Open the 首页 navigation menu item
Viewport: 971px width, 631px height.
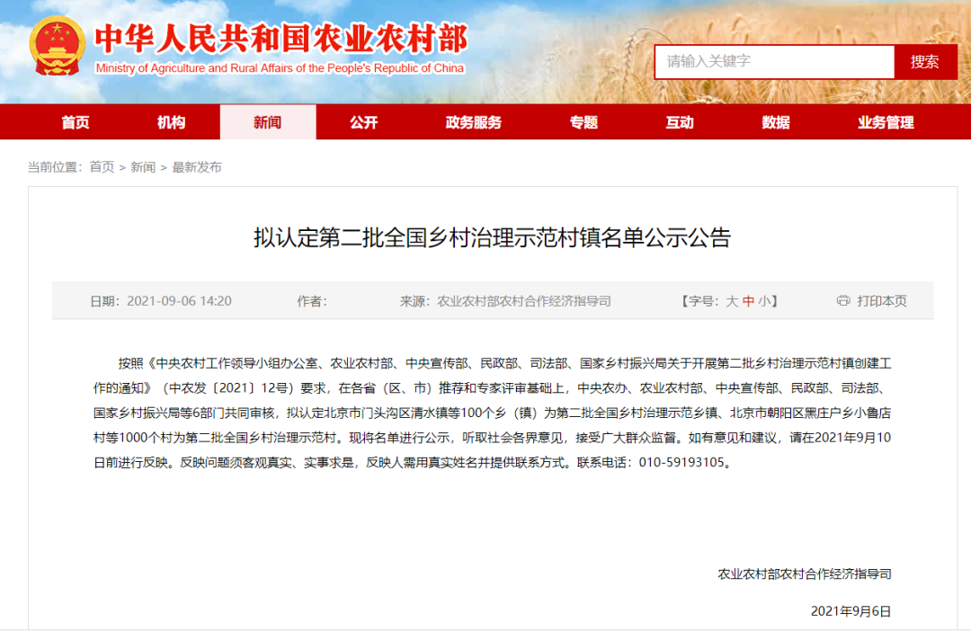(76, 122)
